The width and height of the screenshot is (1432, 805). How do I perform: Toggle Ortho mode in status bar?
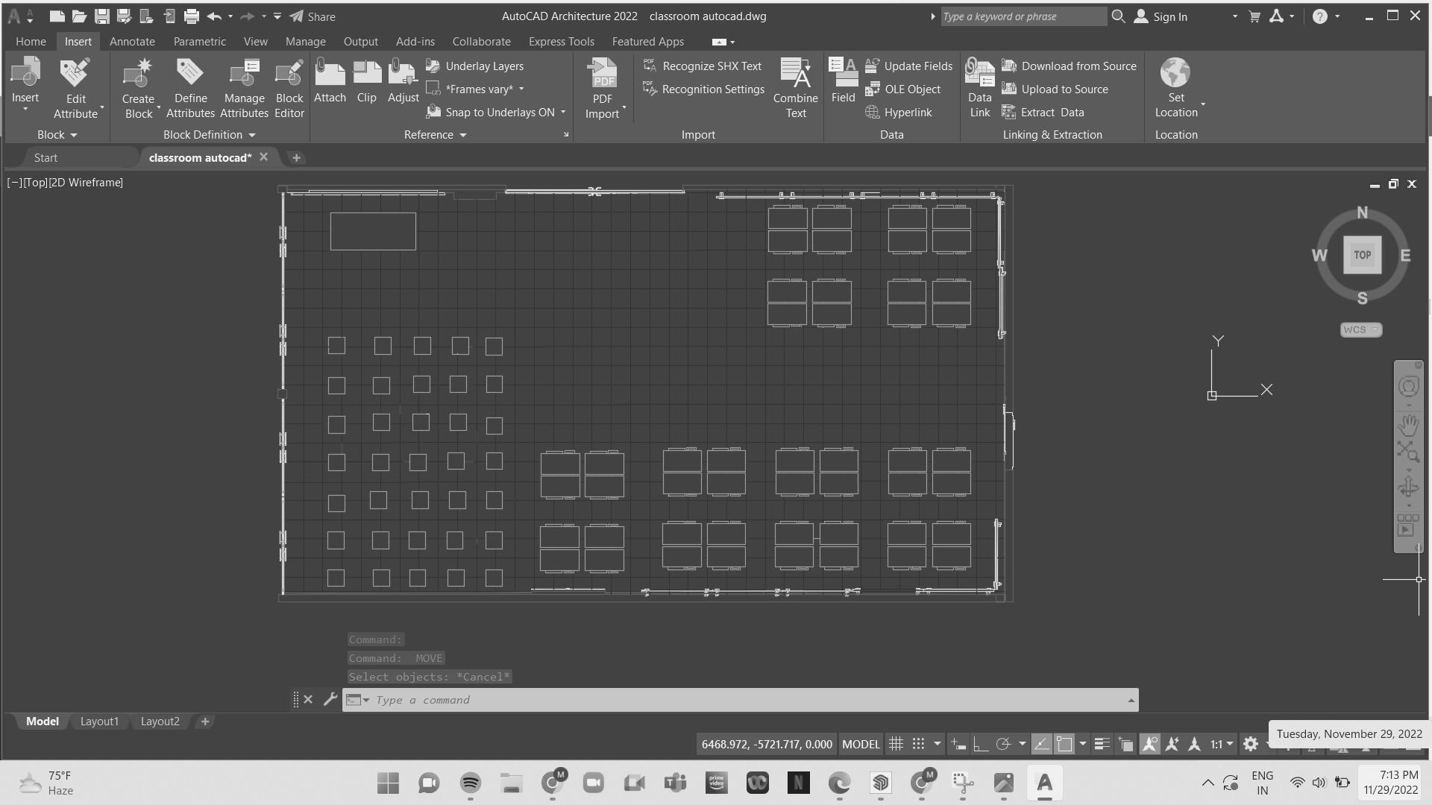(x=980, y=744)
